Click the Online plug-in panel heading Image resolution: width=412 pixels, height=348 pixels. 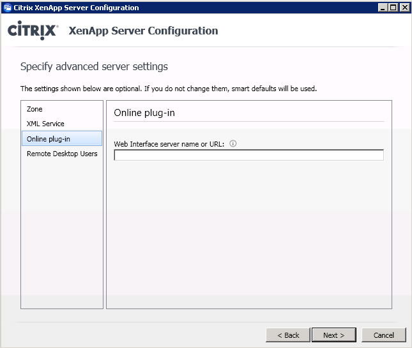pos(144,113)
